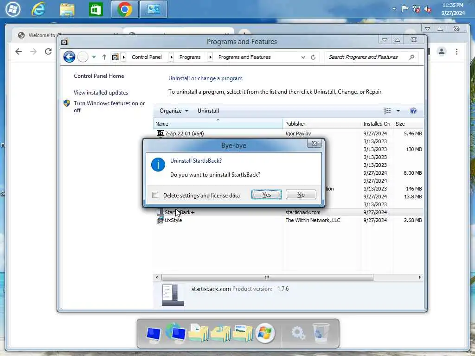
Task: Open the Action Center flag icon
Action: coord(405,9)
